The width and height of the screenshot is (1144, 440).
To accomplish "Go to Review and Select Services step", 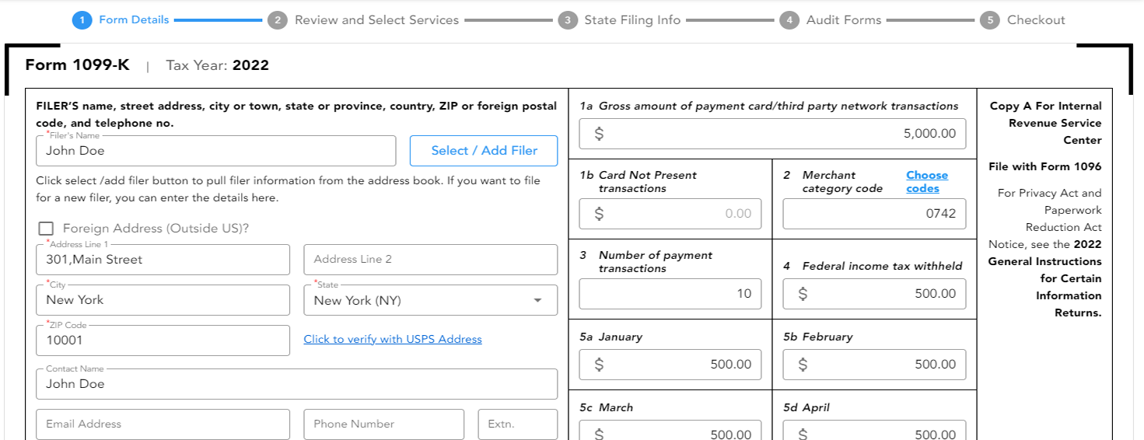I will (x=376, y=20).
